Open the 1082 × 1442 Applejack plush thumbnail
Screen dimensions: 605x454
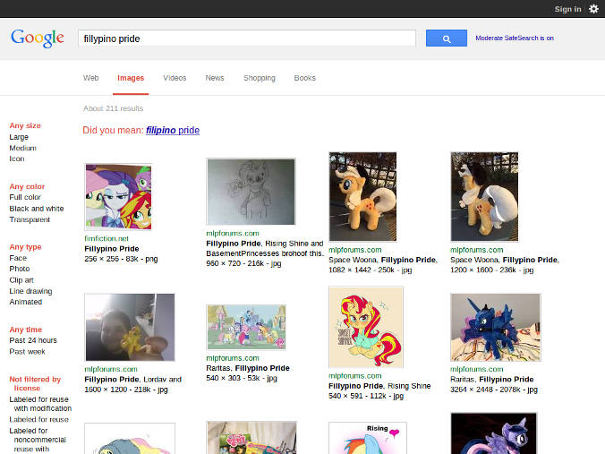tap(362, 196)
